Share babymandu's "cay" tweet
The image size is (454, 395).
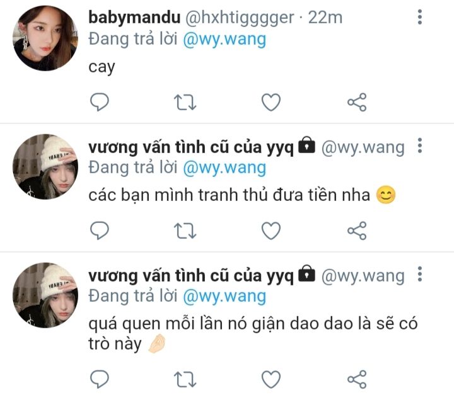pos(357,102)
